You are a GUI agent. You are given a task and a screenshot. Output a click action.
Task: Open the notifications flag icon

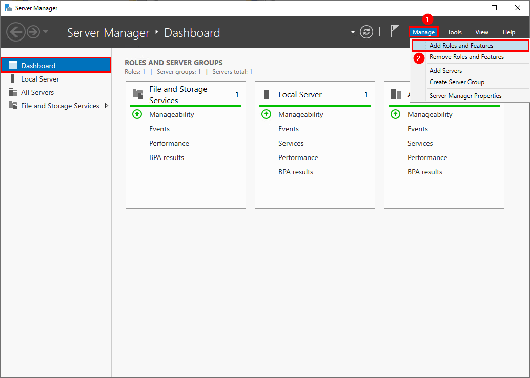pos(394,31)
